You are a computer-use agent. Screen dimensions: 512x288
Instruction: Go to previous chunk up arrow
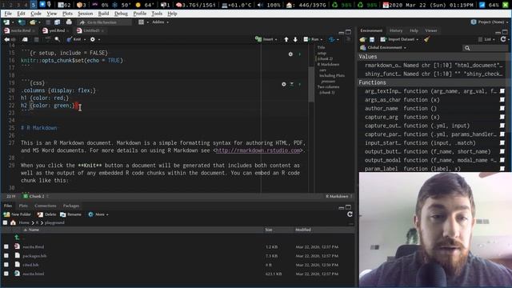(x=286, y=39)
